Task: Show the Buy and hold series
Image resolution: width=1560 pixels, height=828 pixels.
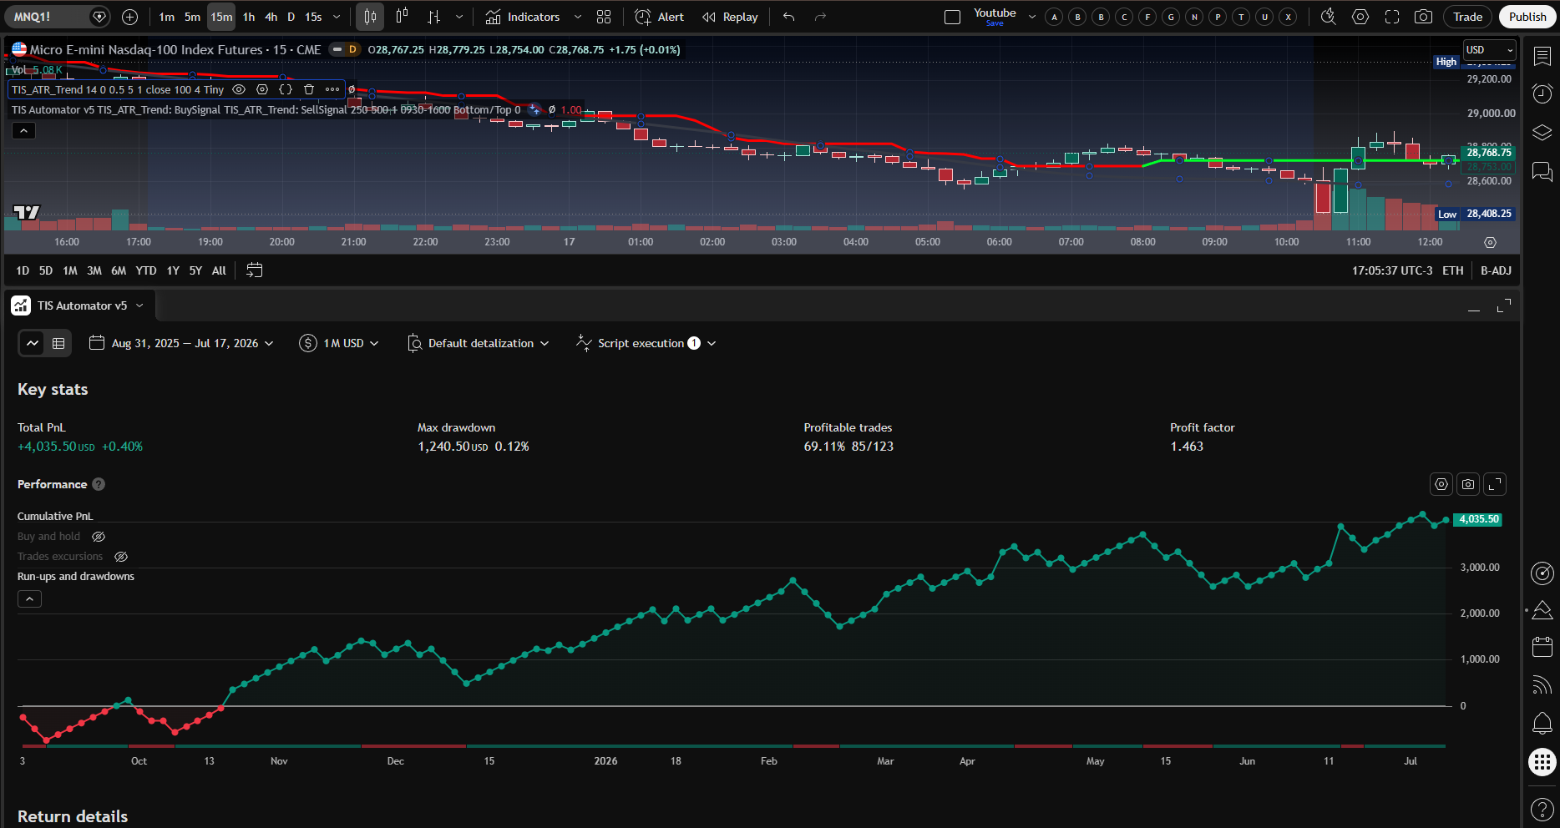Action: tap(99, 537)
